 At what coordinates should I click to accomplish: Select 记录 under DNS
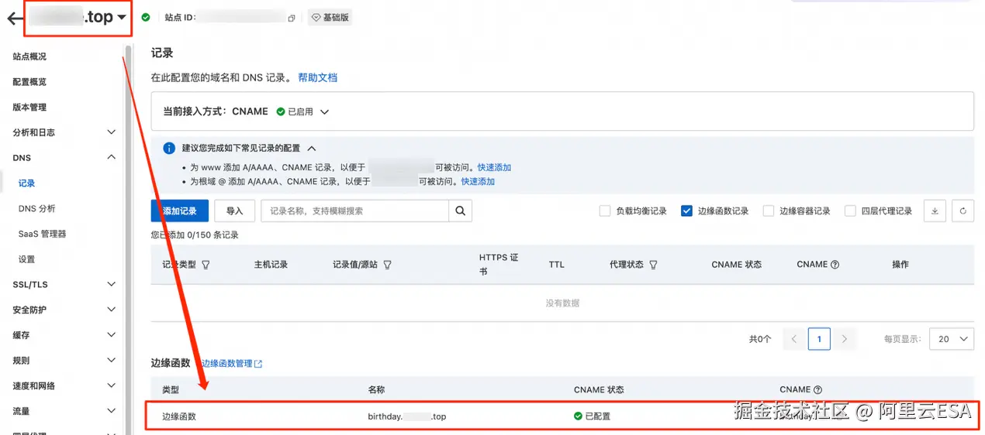pos(27,183)
